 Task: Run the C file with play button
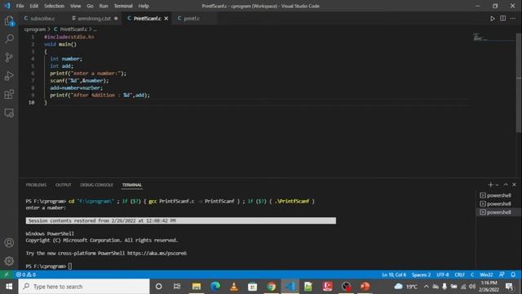(493, 18)
